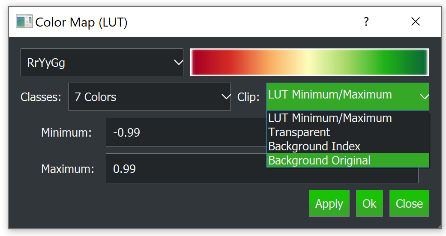Screen dimensions: 446x236
Task: Click the green Close button
Action: tap(409, 203)
